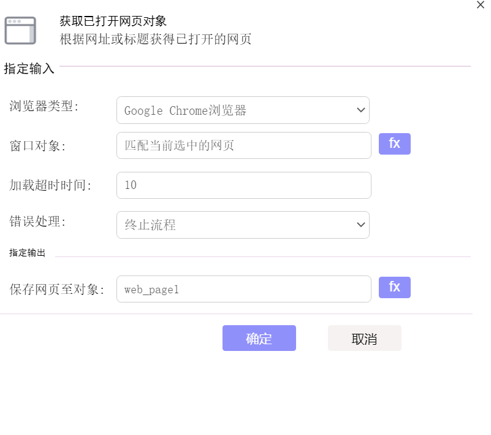Confirm with the 确定 button
Screen dimensions: 491x435
(259, 338)
